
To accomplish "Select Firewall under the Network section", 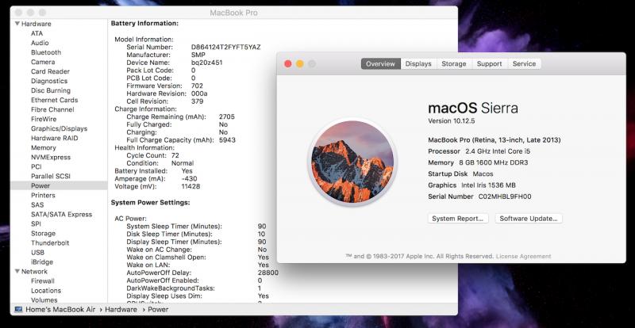I will point(43,280).
